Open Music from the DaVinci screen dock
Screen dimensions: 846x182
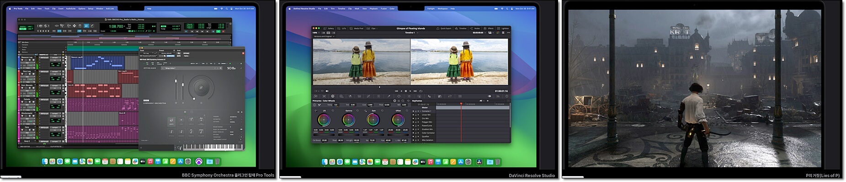[430, 162]
